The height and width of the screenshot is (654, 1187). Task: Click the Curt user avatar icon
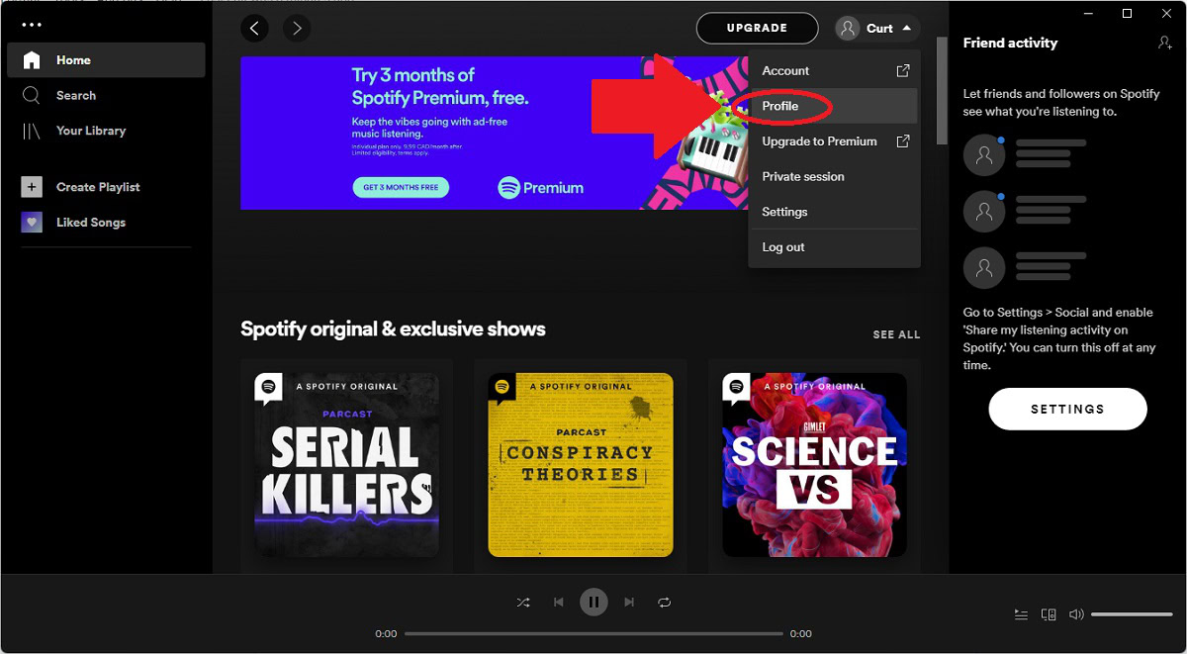[847, 29]
